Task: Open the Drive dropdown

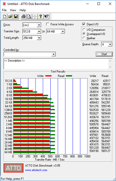Action: (32, 25)
